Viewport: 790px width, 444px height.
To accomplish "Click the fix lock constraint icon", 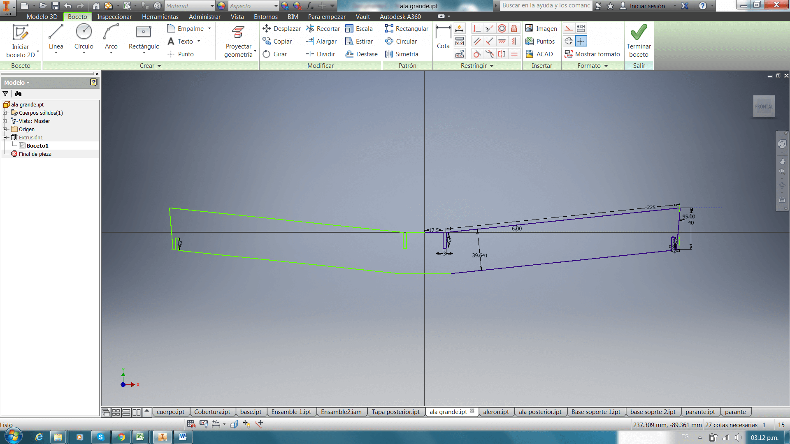I will click(x=514, y=28).
